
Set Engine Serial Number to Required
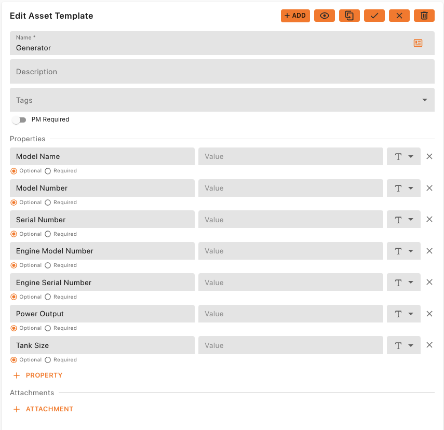(x=48, y=297)
